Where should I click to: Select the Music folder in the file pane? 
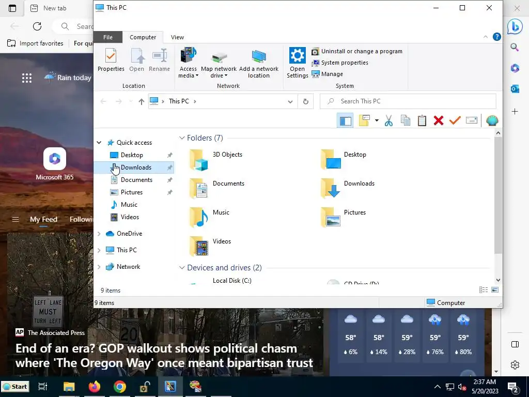(x=210, y=218)
